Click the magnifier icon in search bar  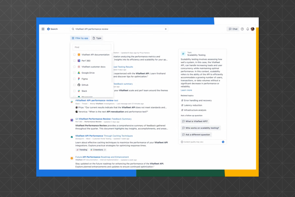click(x=73, y=29)
